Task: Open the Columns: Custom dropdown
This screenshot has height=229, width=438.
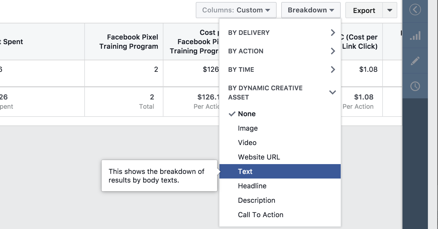Action: click(236, 10)
